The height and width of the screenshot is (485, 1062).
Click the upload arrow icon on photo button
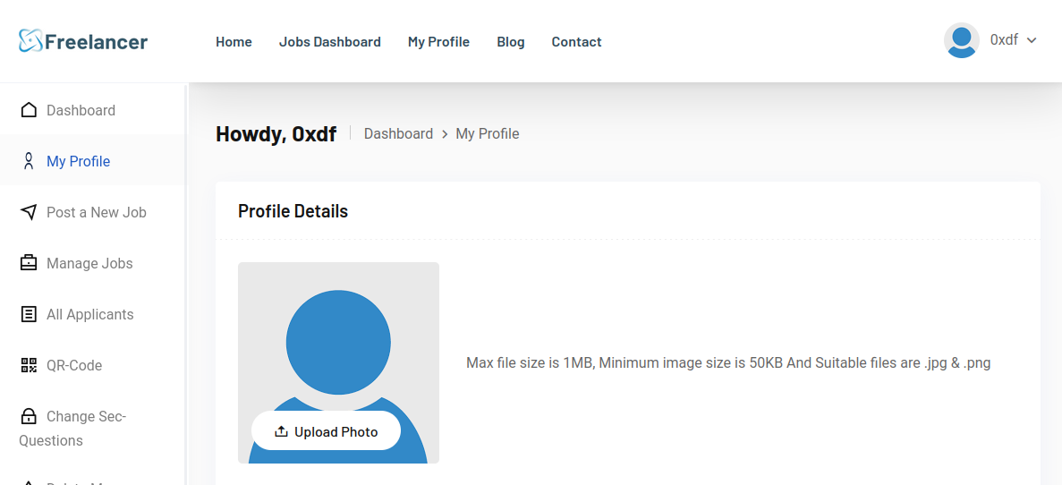coord(281,431)
